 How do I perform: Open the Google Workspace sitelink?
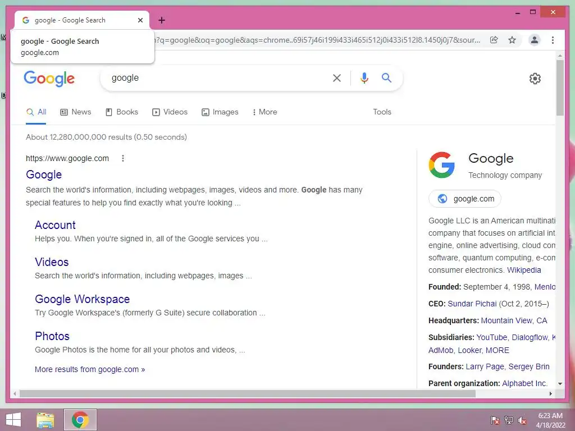pos(82,299)
